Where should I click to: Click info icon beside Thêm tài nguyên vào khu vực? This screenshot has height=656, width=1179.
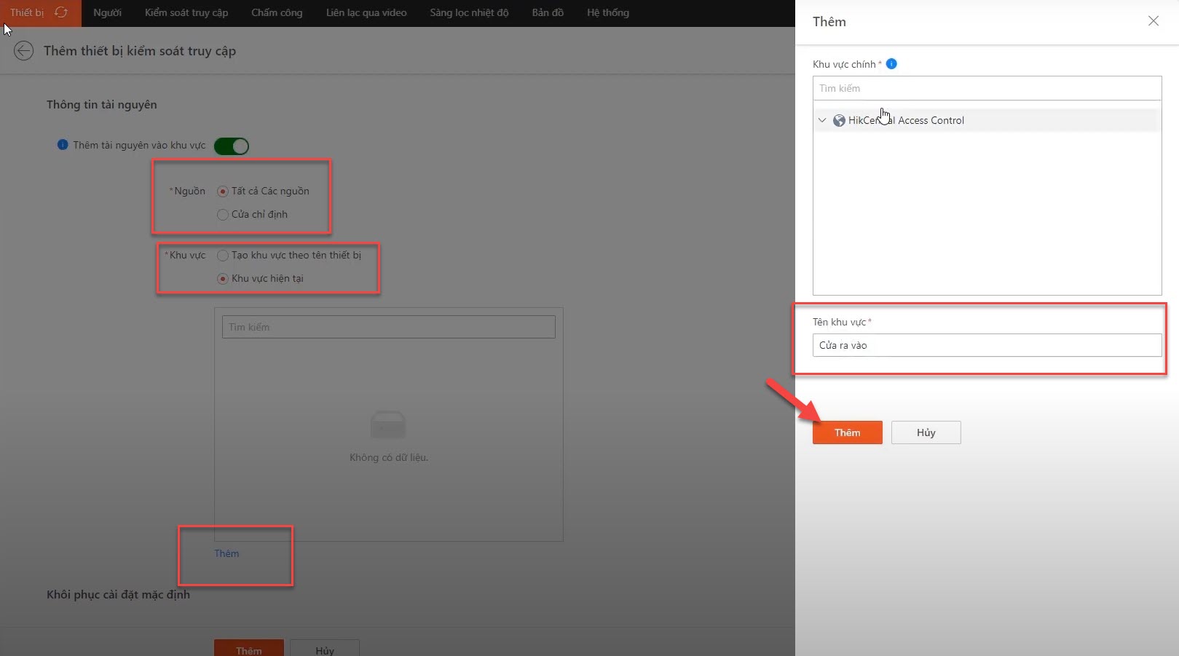(x=63, y=145)
